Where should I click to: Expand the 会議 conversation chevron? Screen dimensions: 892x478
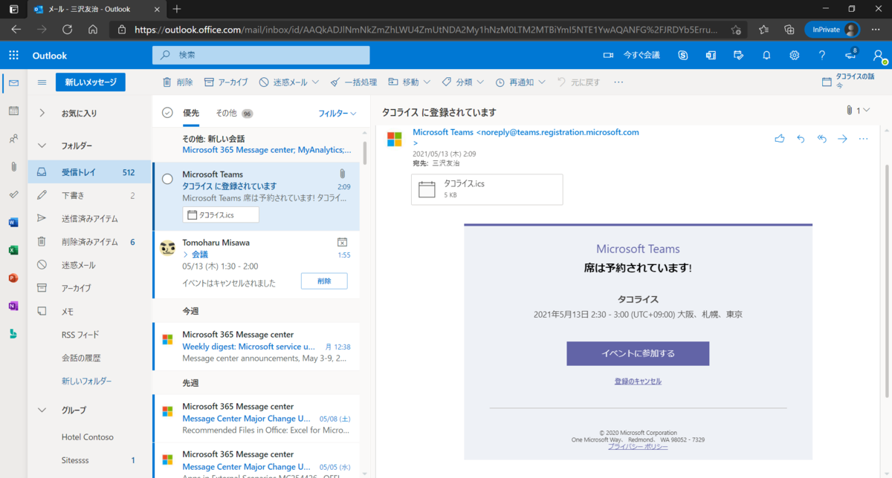click(185, 255)
